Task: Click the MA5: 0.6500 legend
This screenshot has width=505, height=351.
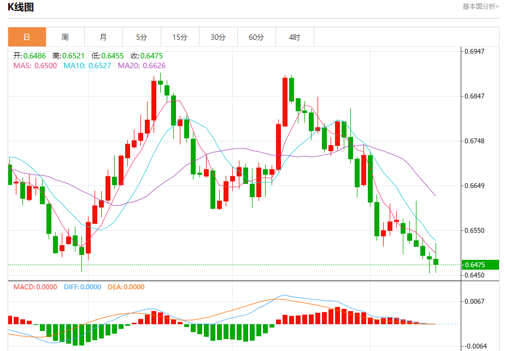Action: tap(35, 66)
